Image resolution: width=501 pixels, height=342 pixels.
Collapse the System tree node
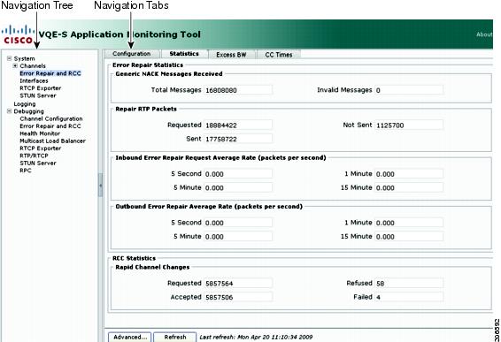coord(9,58)
